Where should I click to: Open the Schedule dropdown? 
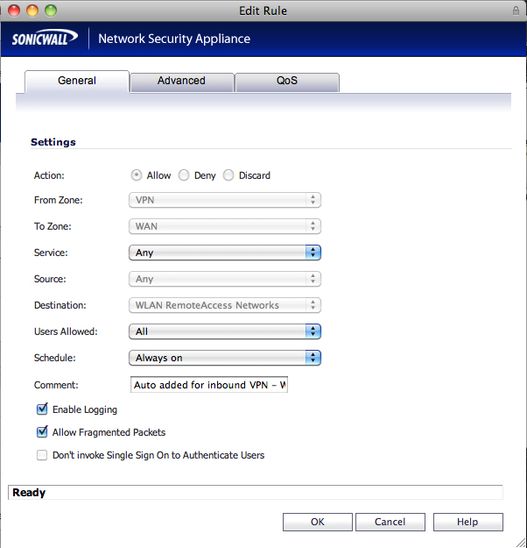(225, 358)
